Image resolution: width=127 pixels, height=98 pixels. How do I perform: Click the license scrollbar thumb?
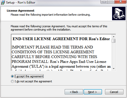[114, 41]
